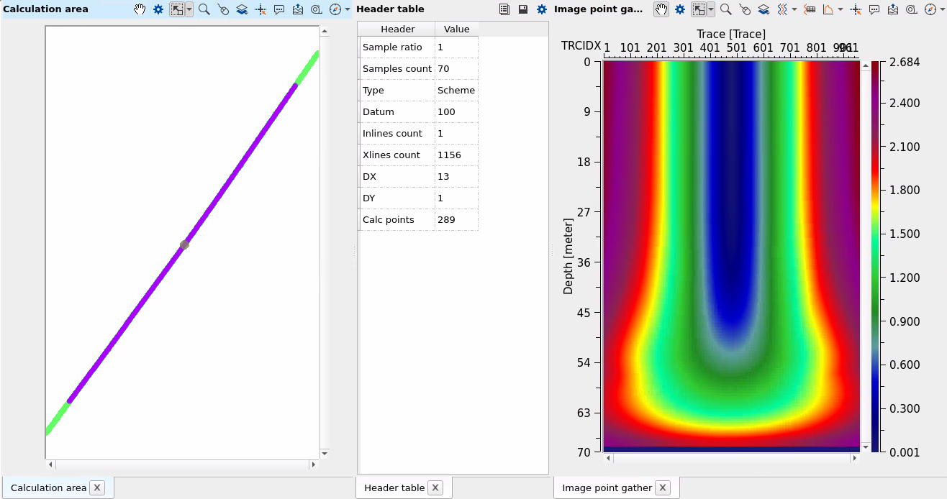The image size is (947, 499).
Task: Toggle the pan hand mode in Image point gather
Action: pos(661,9)
